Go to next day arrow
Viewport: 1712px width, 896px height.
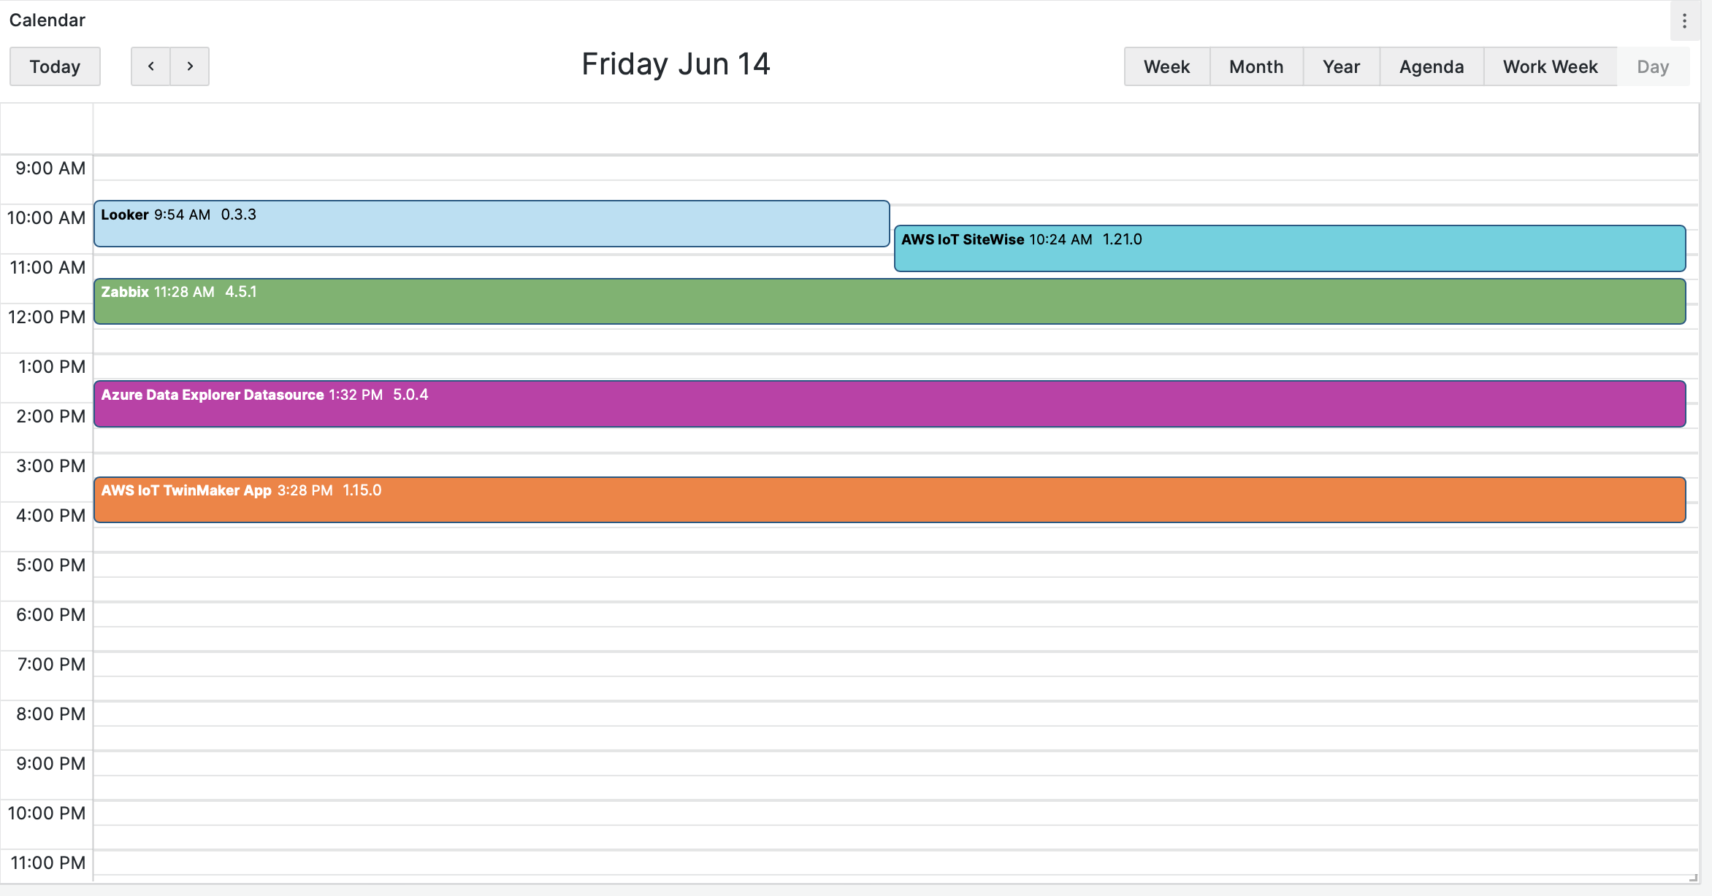(x=190, y=66)
